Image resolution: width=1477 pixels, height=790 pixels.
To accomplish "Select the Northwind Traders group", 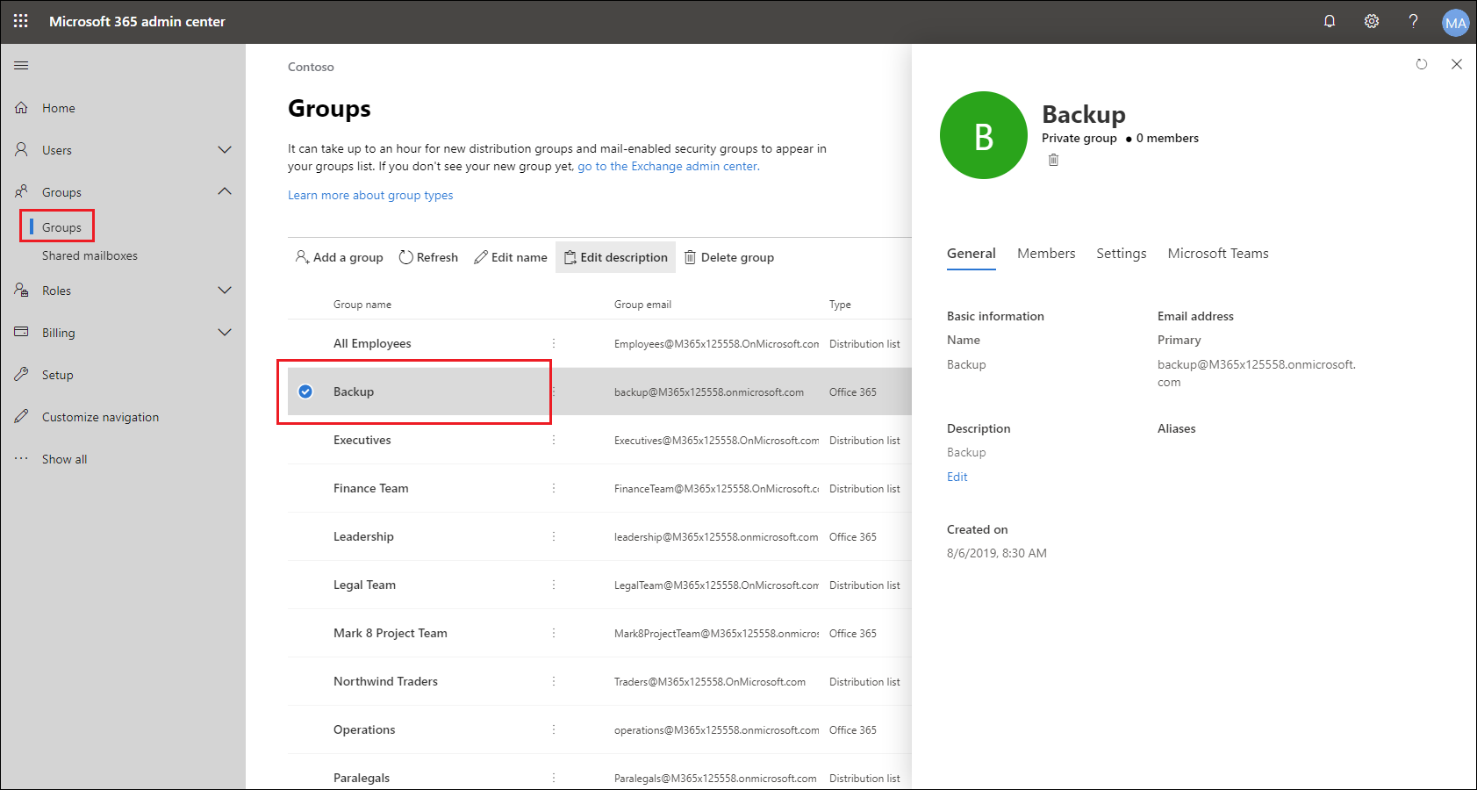I will [x=385, y=681].
